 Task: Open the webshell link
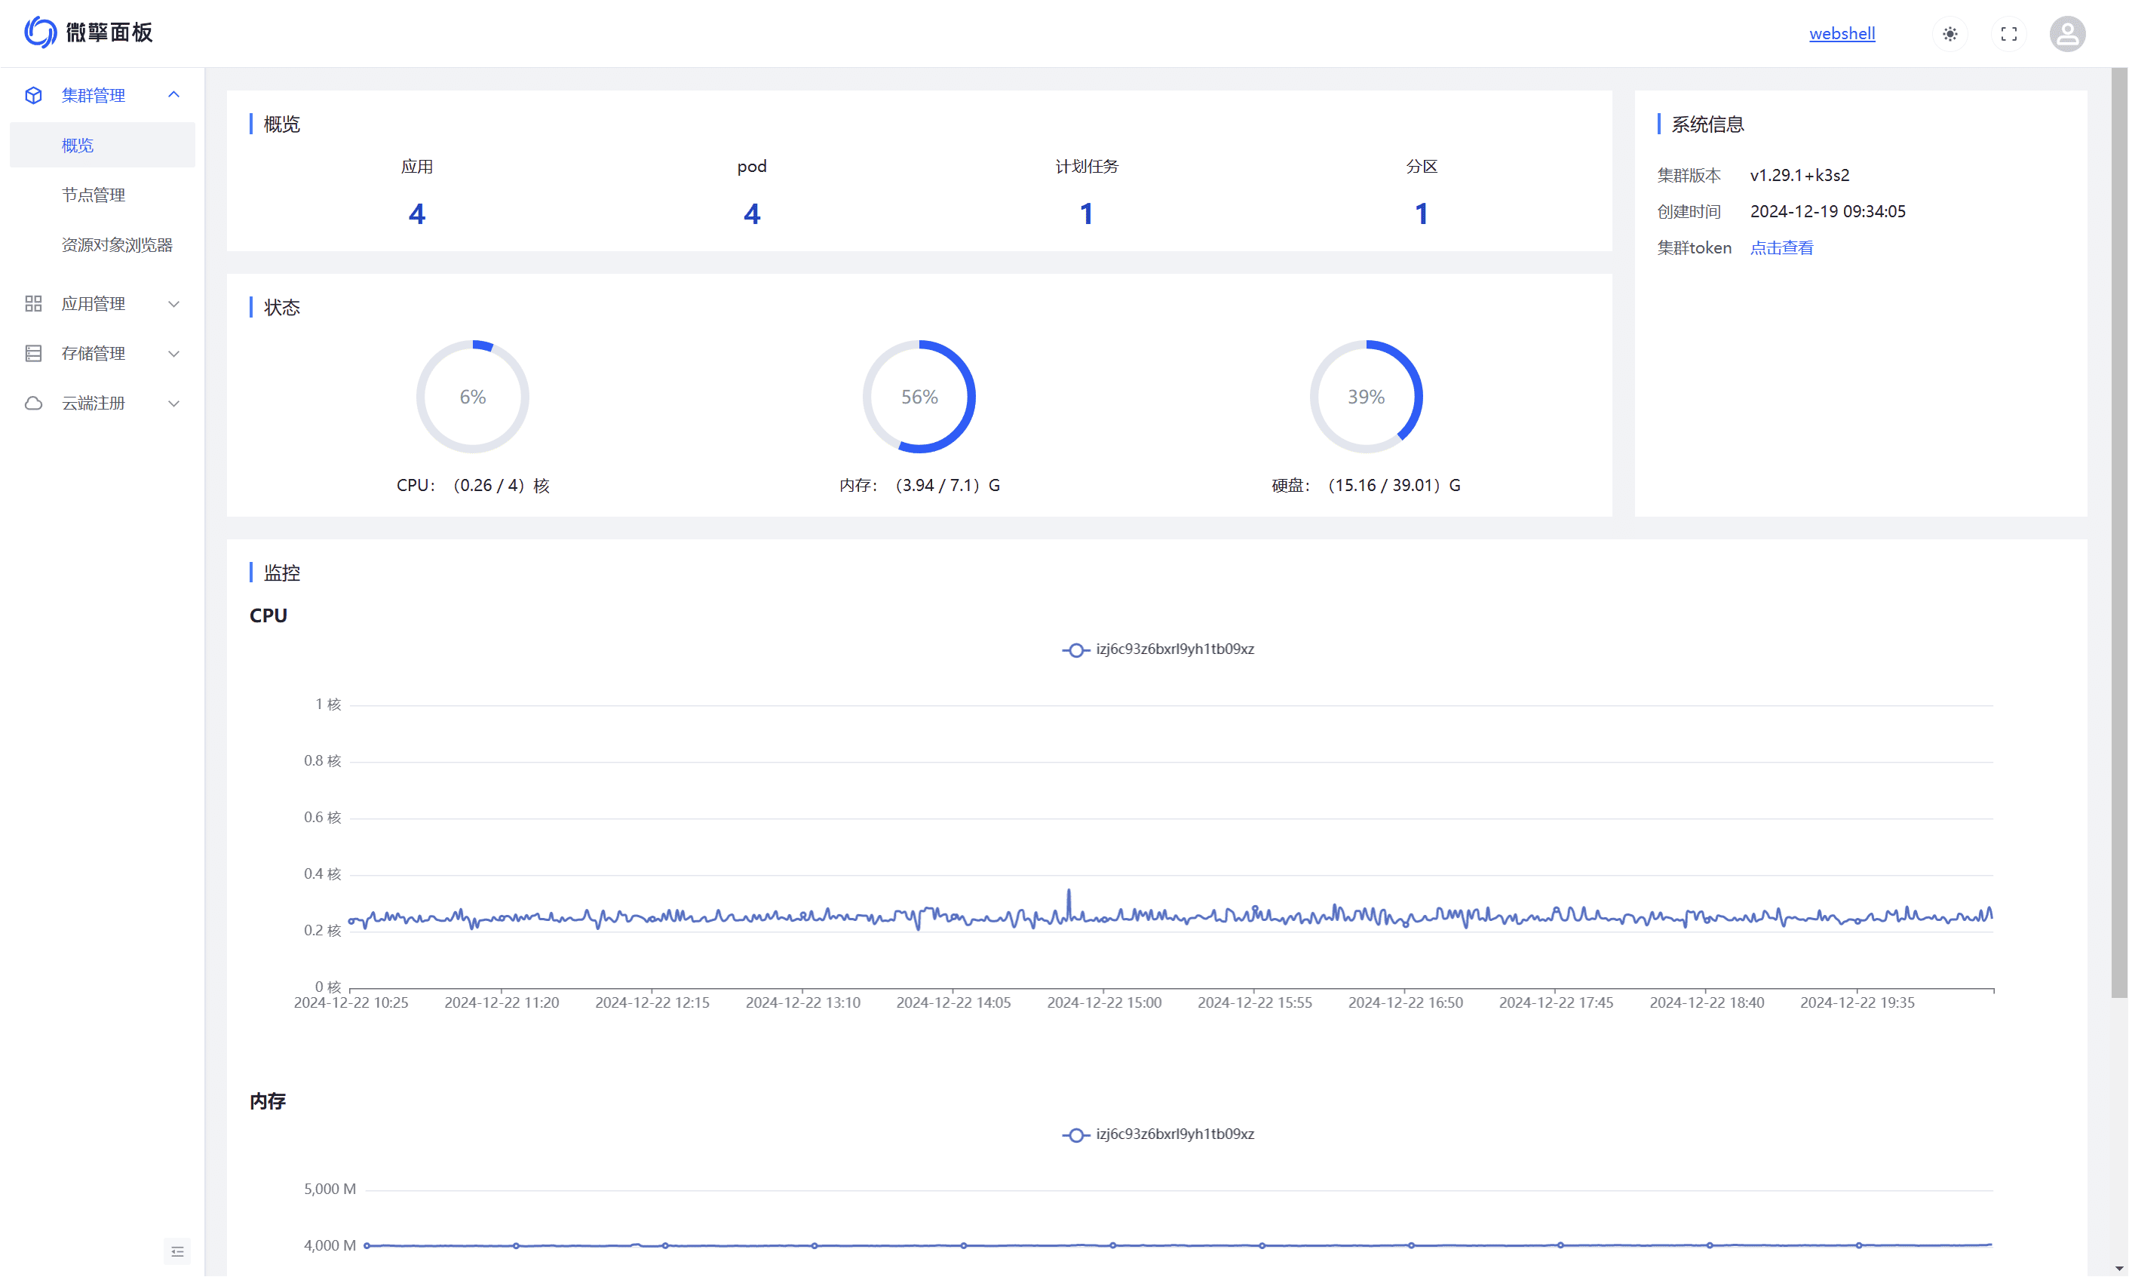pos(1842,35)
